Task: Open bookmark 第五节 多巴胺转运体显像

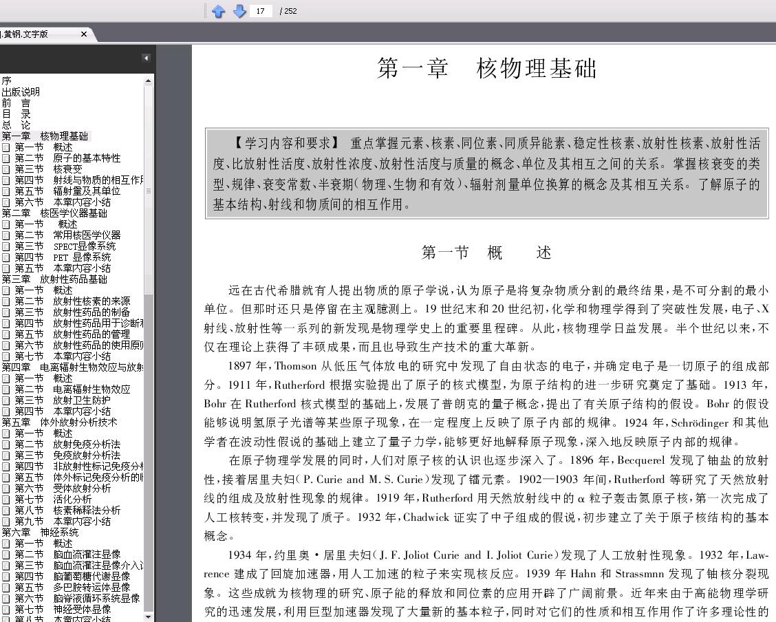Action: coord(72,588)
